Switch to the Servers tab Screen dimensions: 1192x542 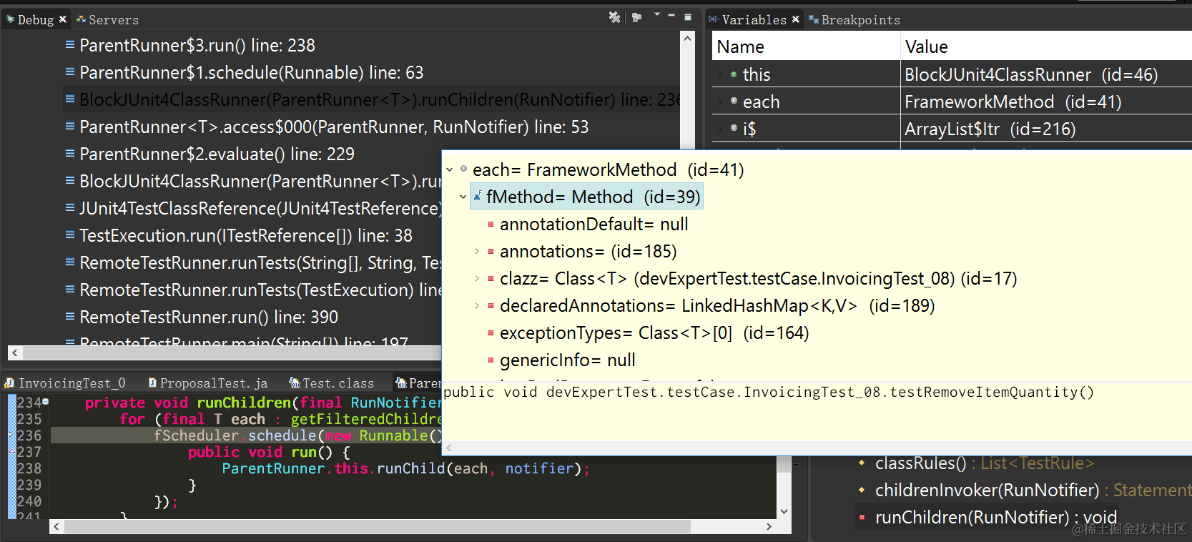tap(107, 20)
